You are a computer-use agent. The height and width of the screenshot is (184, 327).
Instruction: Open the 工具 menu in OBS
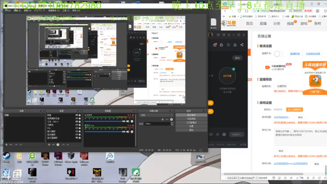[x=66, y=11]
